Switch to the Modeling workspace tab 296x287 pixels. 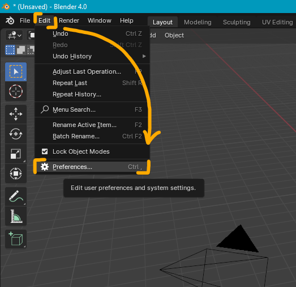tap(198, 22)
